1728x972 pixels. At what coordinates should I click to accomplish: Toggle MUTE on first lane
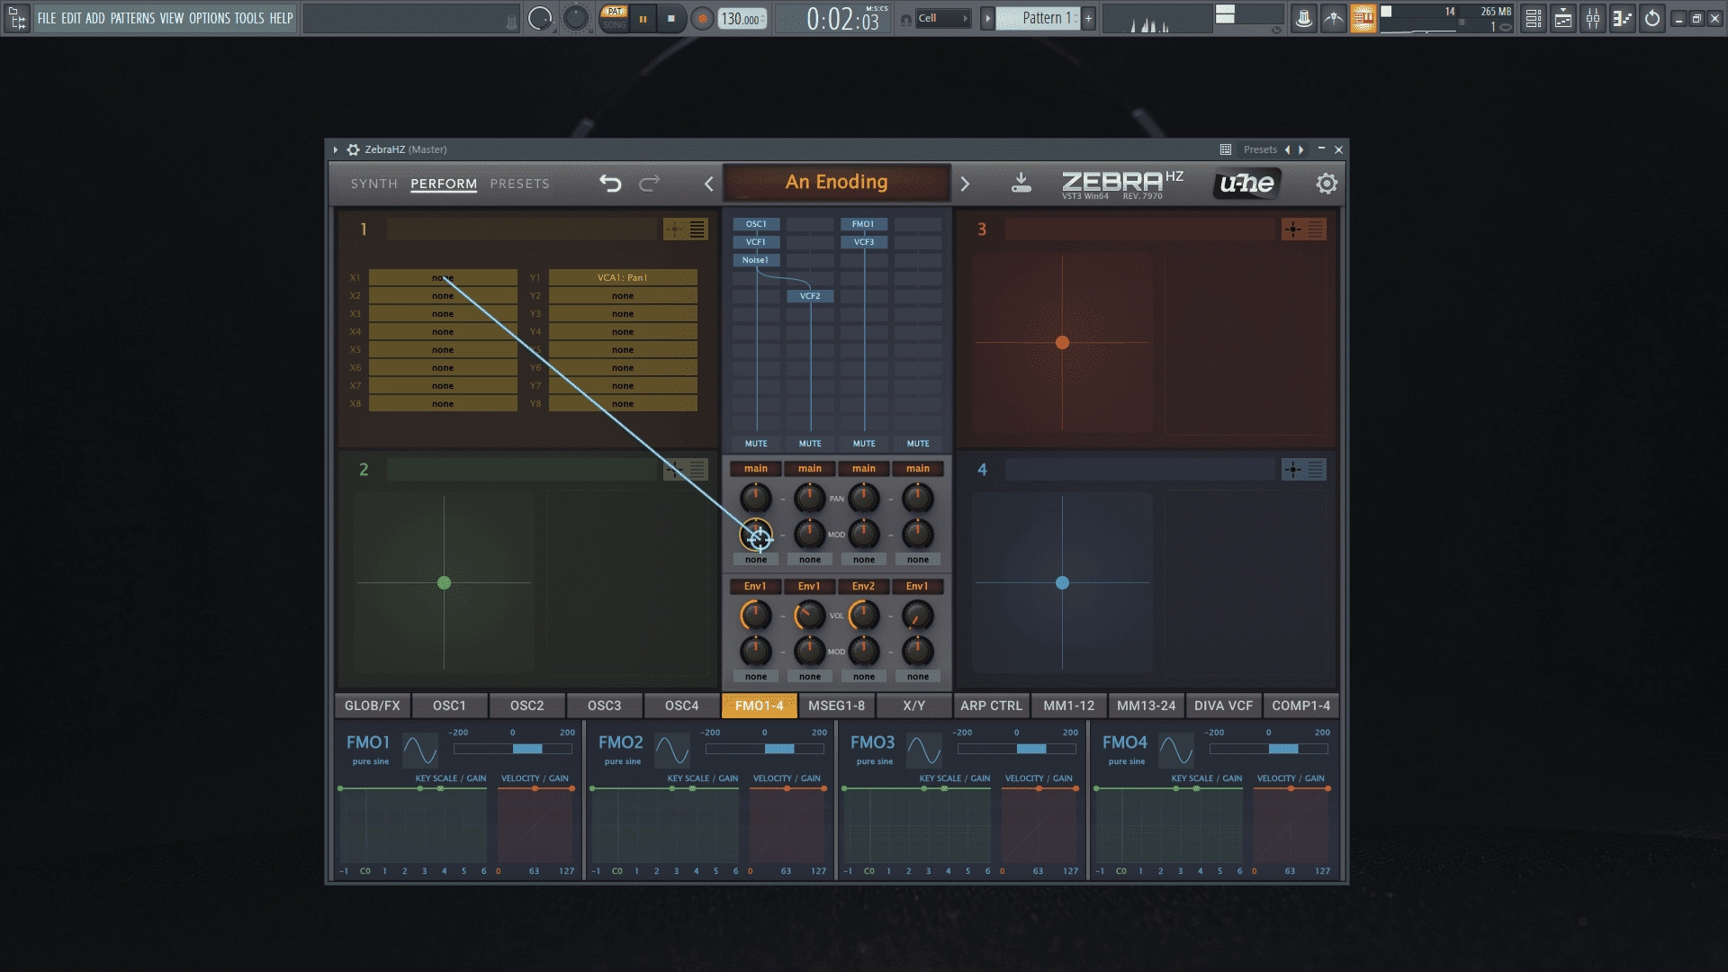(756, 444)
